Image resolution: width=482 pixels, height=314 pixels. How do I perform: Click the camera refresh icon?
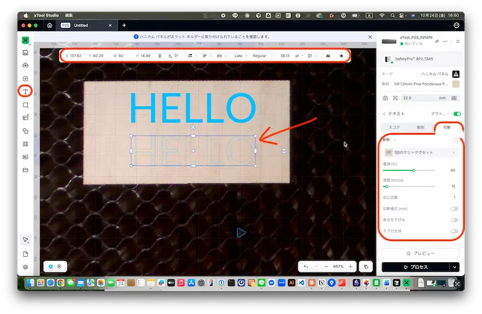(x=386, y=98)
